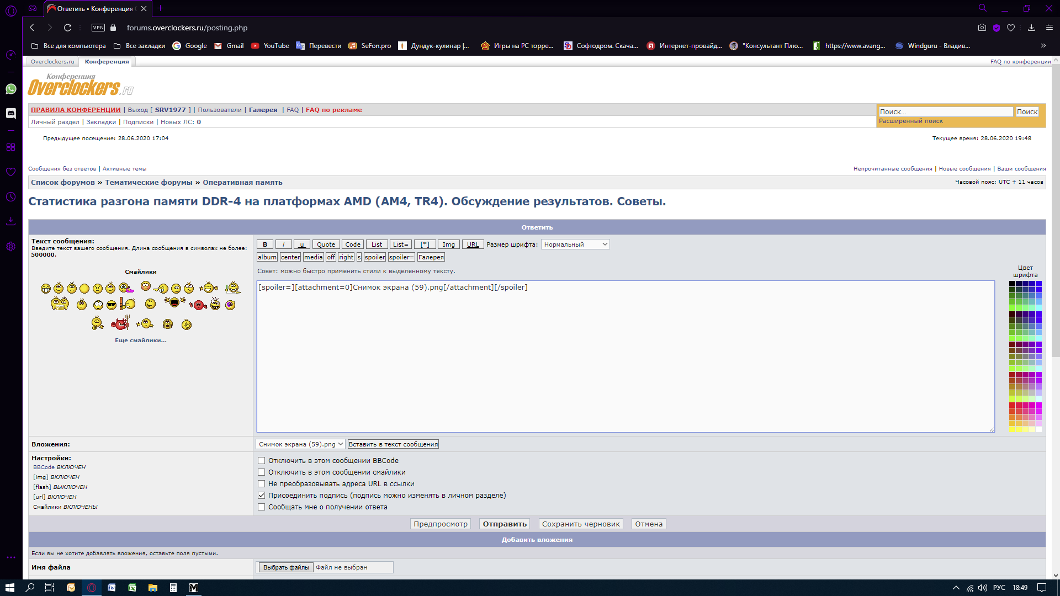The image size is (1060, 596).
Task: Open browser history clock icon in sidebar
Action: pyautogui.click(x=11, y=197)
